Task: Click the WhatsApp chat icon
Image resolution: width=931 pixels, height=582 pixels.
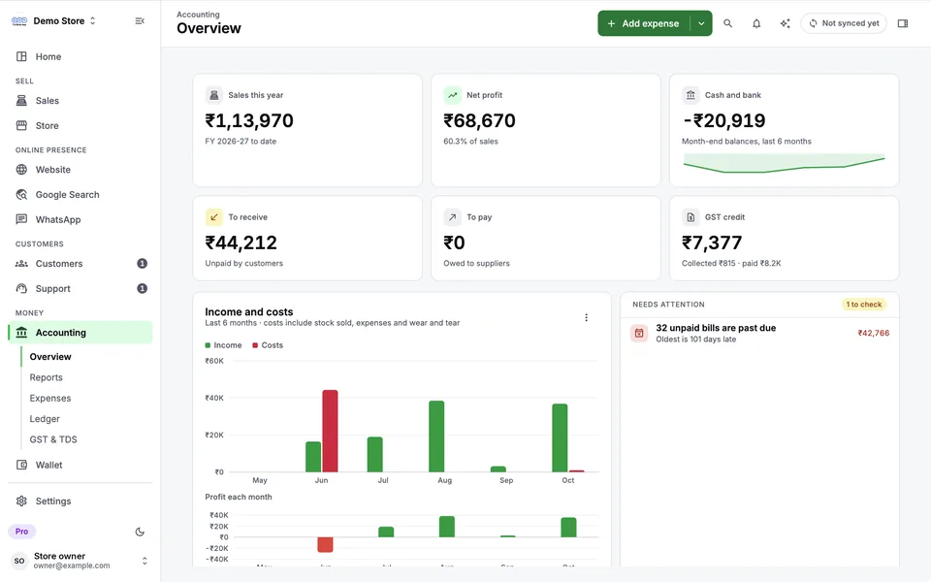Action: pyautogui.click(x=21, y=219)
